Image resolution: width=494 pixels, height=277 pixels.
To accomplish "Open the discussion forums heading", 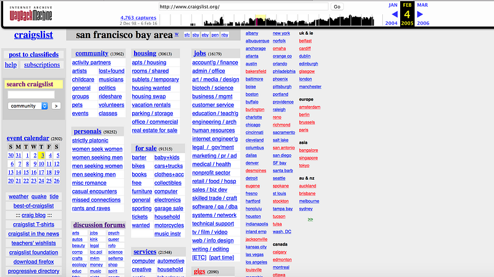I will tap(99, 225).
